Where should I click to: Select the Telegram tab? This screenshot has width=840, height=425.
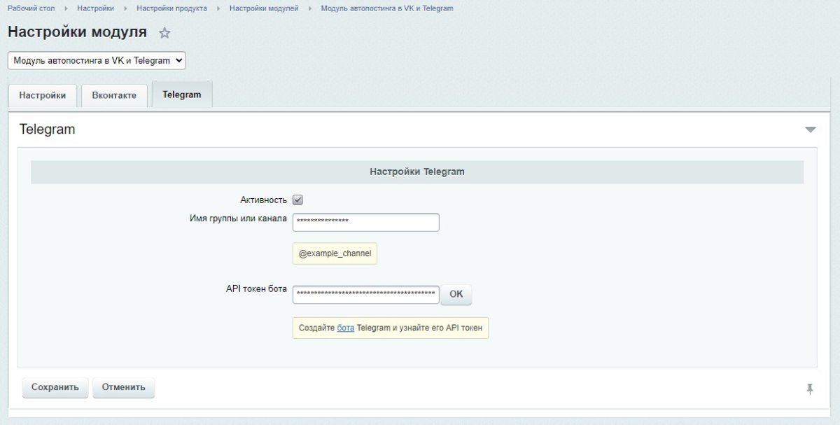[x=181, y=94]
